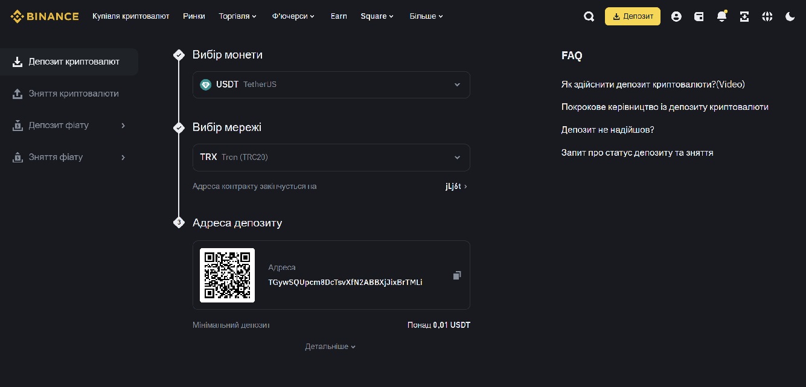Viewport: 806px width, 387px height.
Task: Open the user profile icon
Action: point(676,17)
